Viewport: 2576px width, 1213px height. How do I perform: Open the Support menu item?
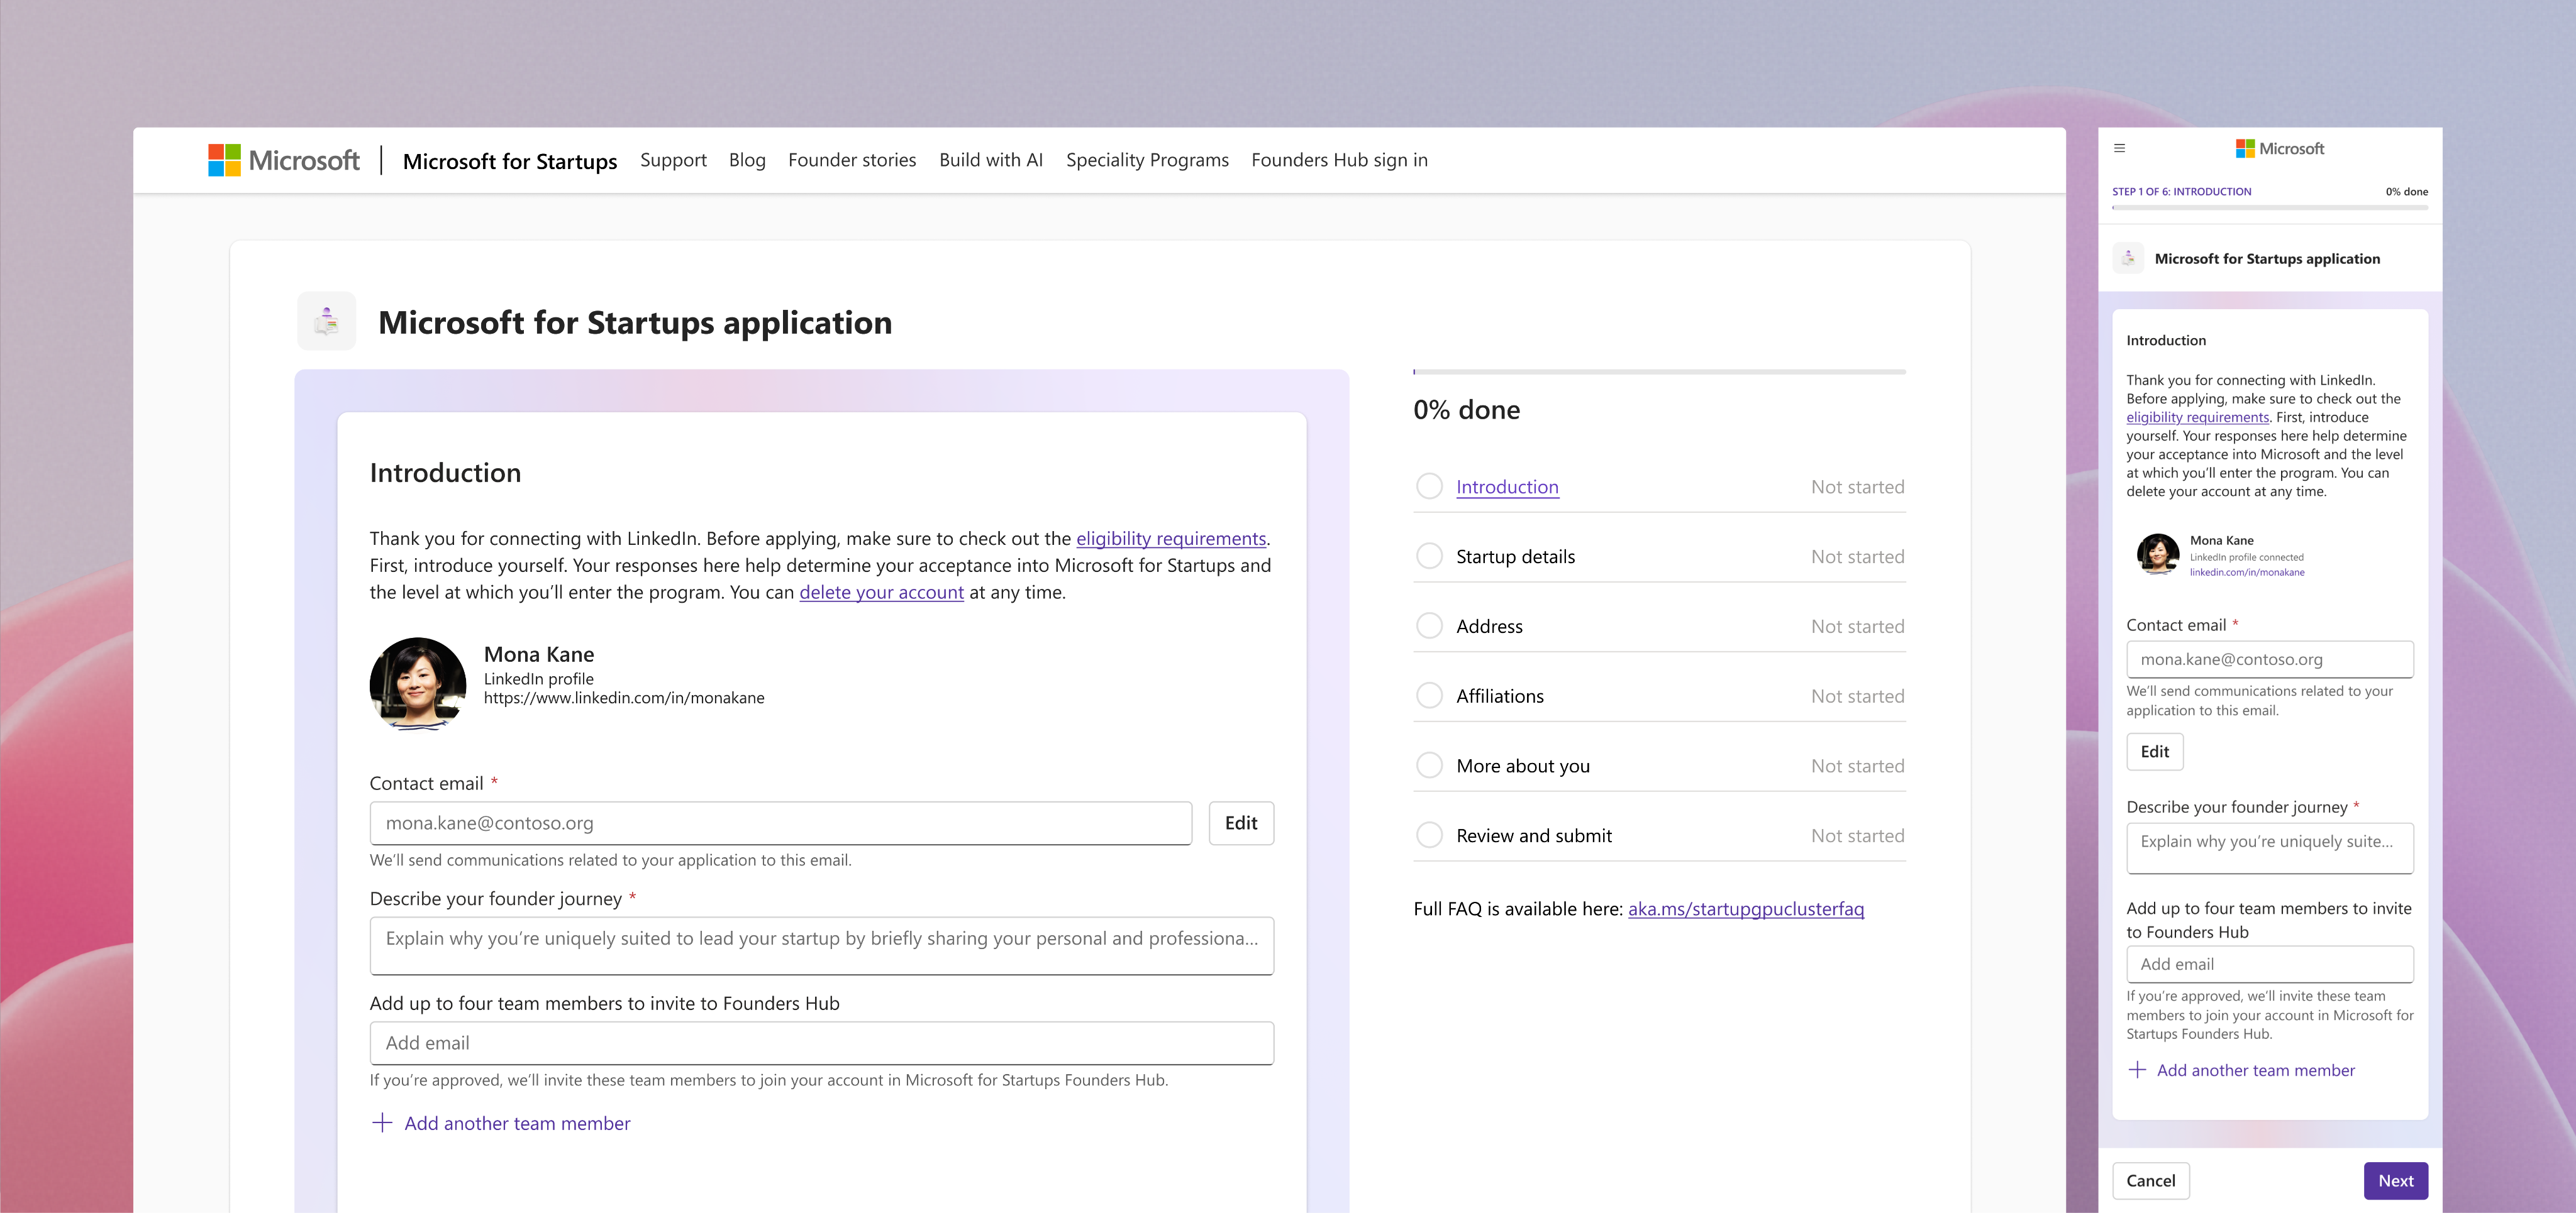673,160
